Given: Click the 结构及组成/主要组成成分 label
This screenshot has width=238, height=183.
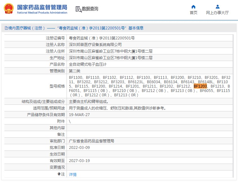Looking at the screenshot, I should [43, 101].
